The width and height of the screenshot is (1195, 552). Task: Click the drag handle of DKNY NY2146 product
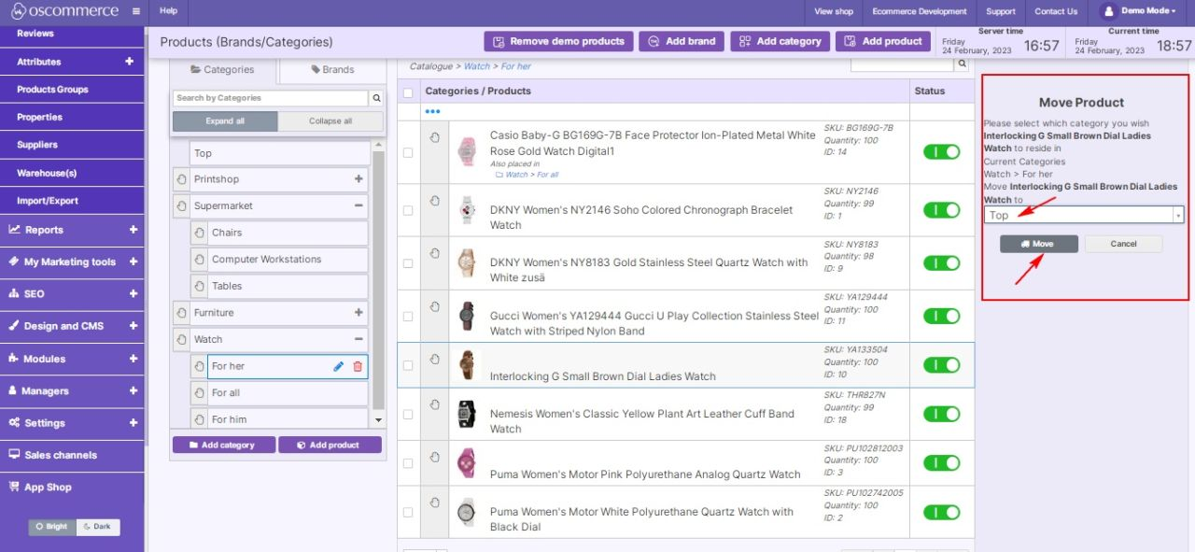pyautogui.click(x=435, y=200)
